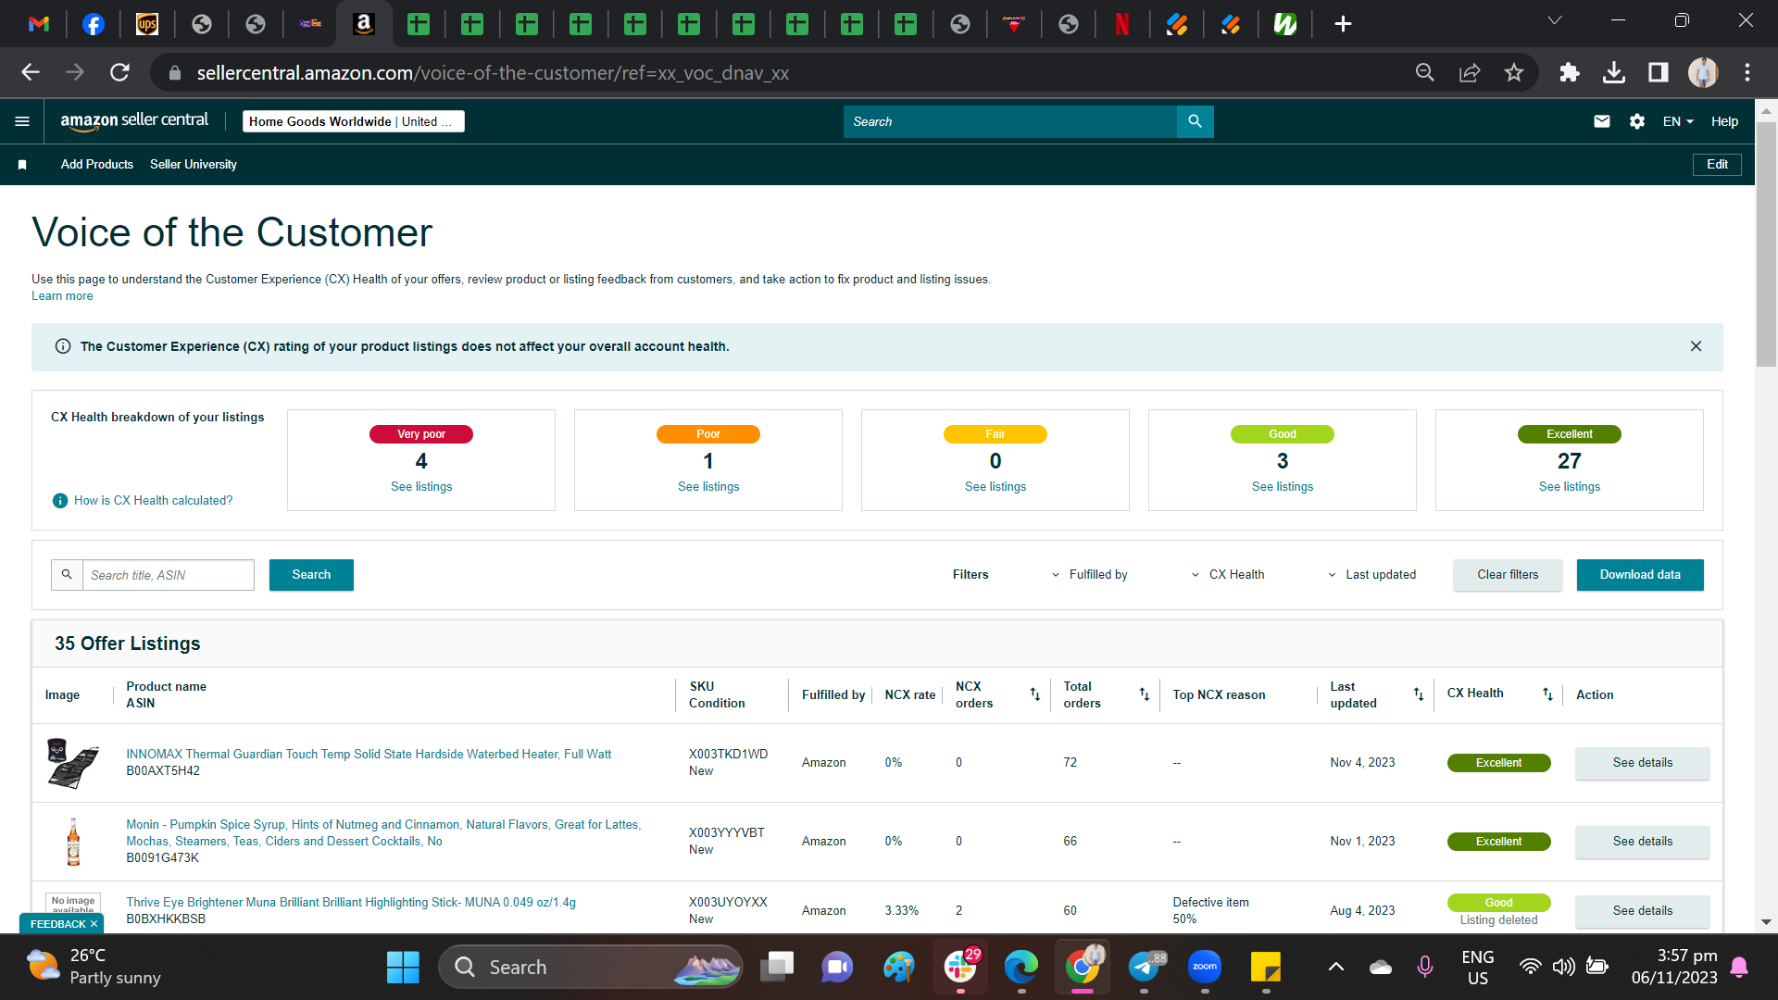Click the Amazon Seller Central logo
Screen dimensions: 1778x1000
[134, 121]
